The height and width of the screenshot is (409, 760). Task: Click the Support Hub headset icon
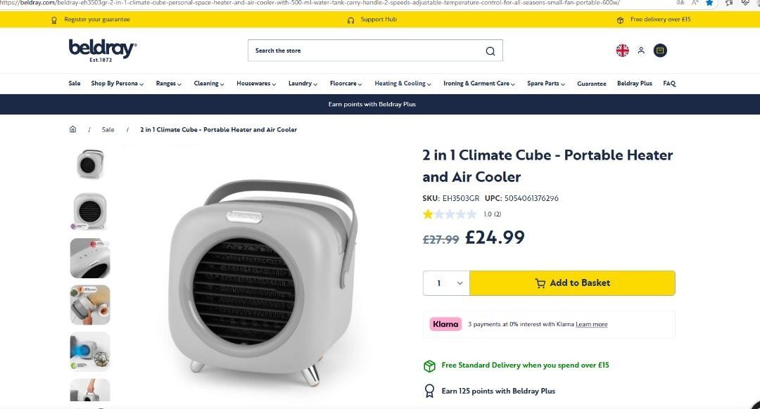coord(350,20)
